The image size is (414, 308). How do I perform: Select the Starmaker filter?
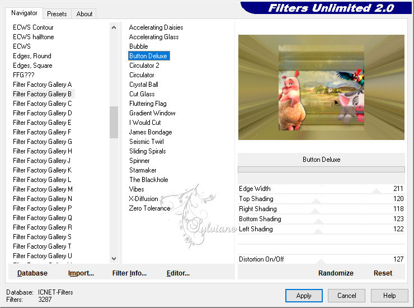tap(143, 170)
